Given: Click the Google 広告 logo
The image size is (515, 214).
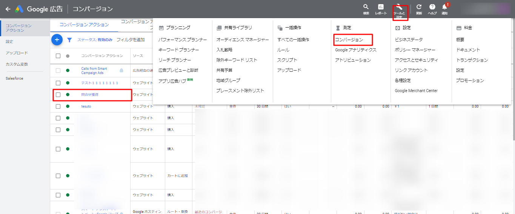Looking at the screenshot, I should [x=39, y=9].
